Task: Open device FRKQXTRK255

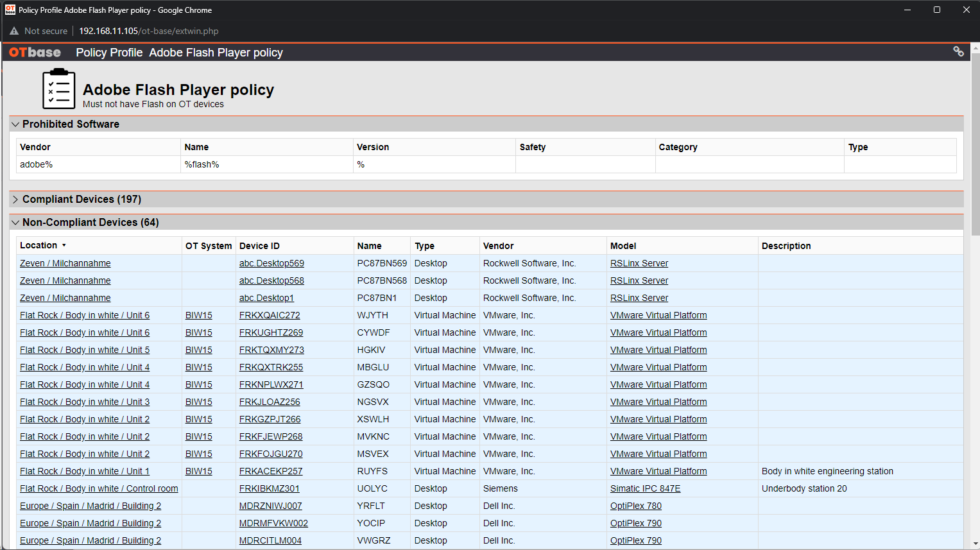Action: click(271, 367)
